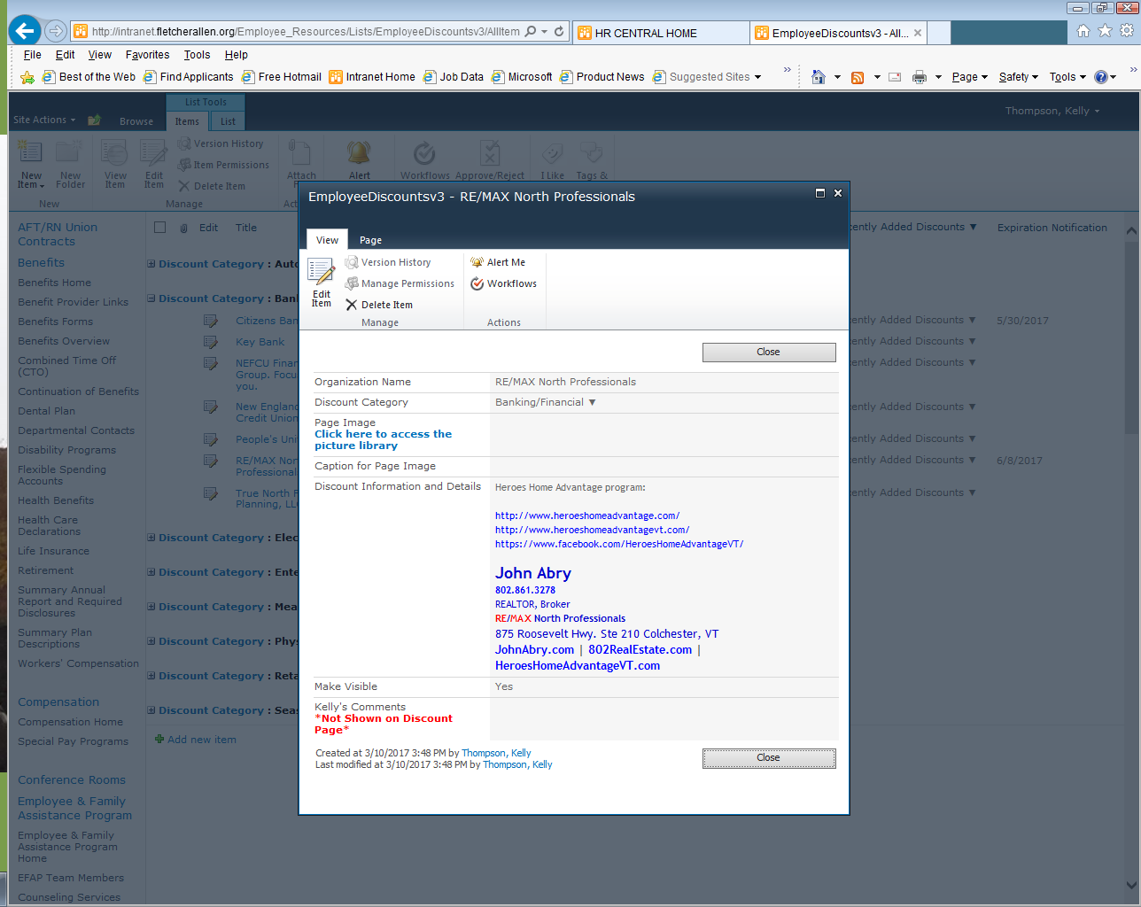Click Add new item link in list
The width and height of the screenshot is (1141, 907).
202,740
